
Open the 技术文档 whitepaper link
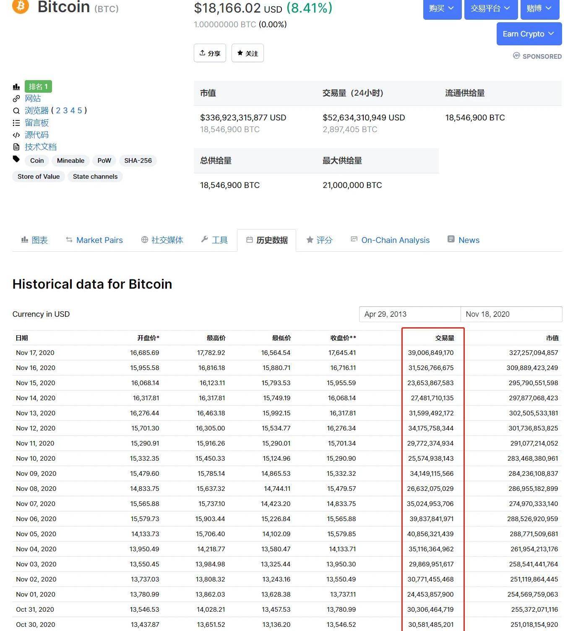(40, 147)
